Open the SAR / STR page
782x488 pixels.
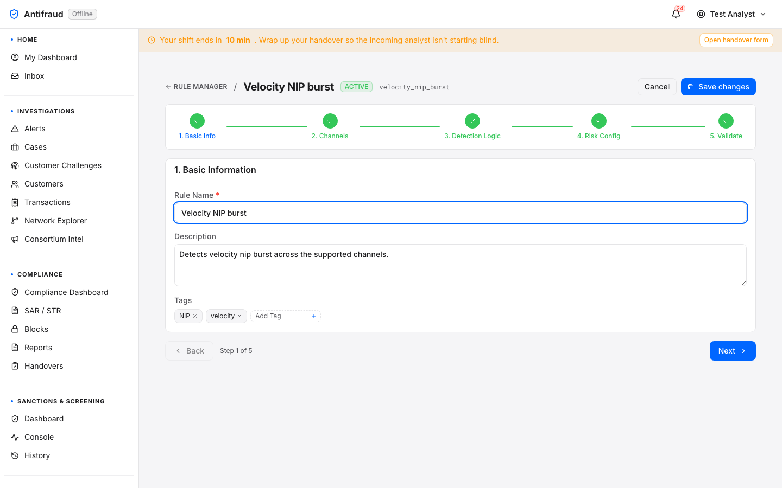(x=70, y=311)
